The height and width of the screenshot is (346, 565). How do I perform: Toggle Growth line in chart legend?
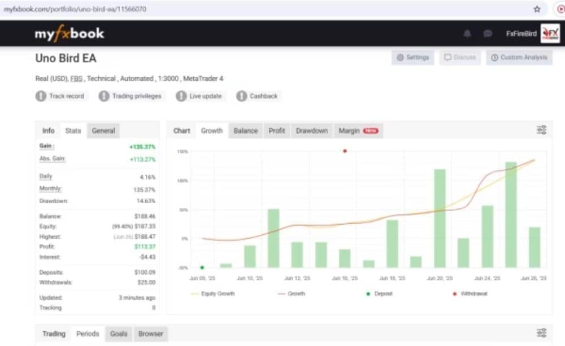[292, 294]
